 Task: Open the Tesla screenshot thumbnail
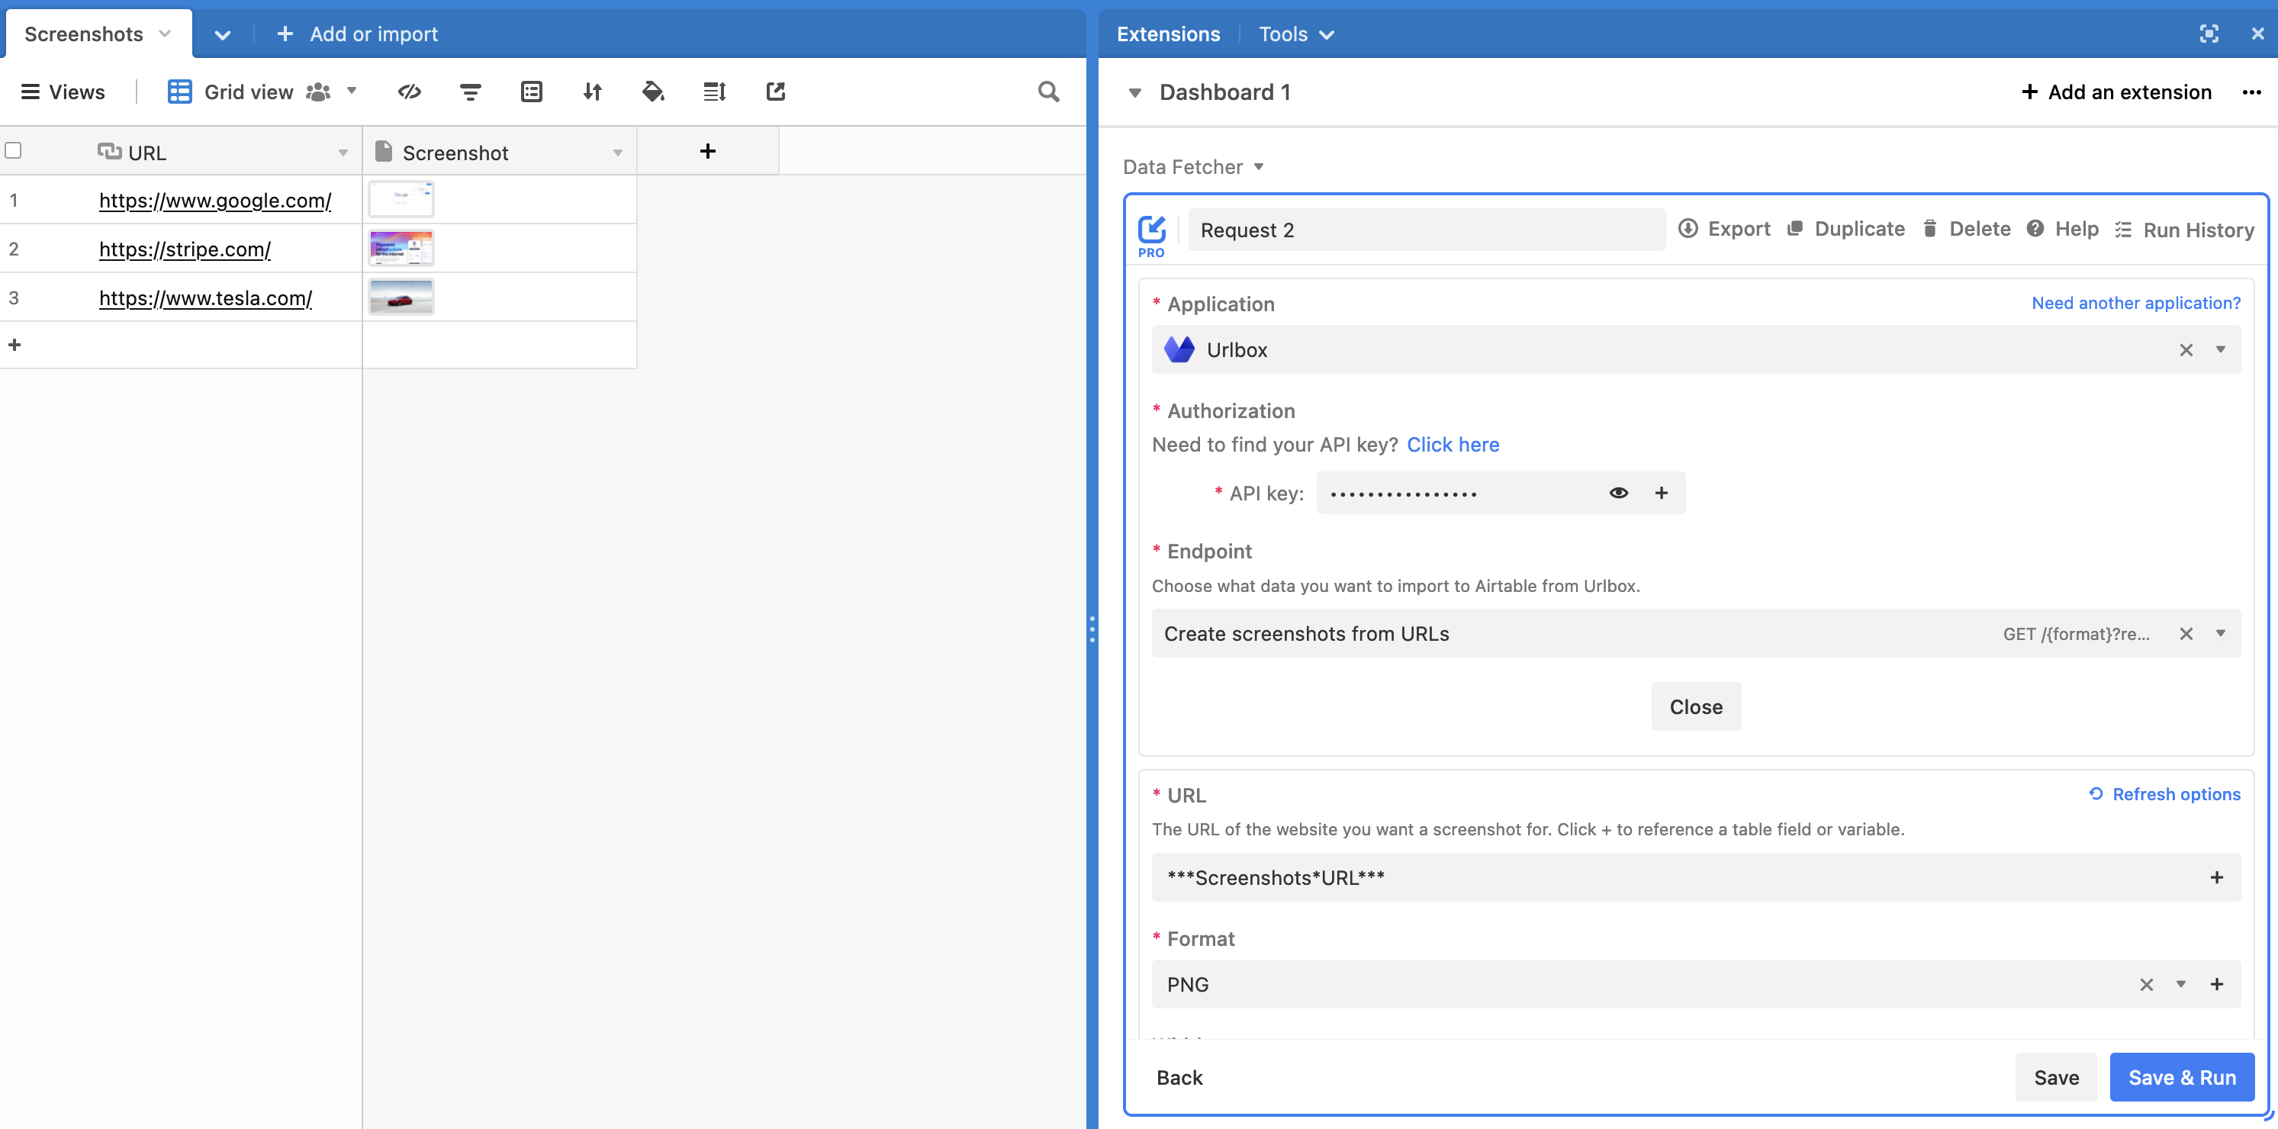pyautogui.click(x=401, y=296)
